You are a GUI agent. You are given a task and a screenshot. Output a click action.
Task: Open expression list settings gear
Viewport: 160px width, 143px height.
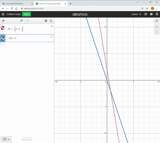(x=46, y=21)
